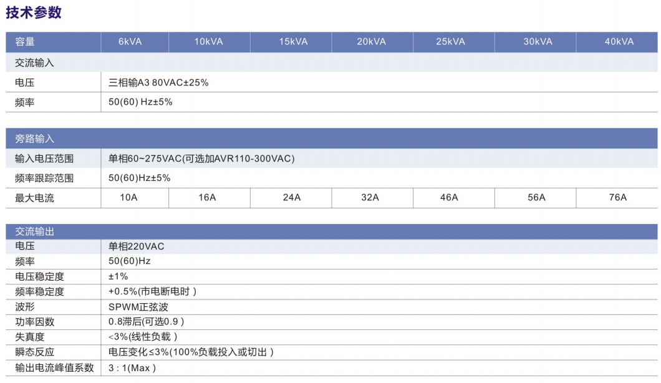Viewport: 661px width, 383px height.
Task: Click the 交流输出 section header
Action: pyautogui.click(x=331, y=231)
